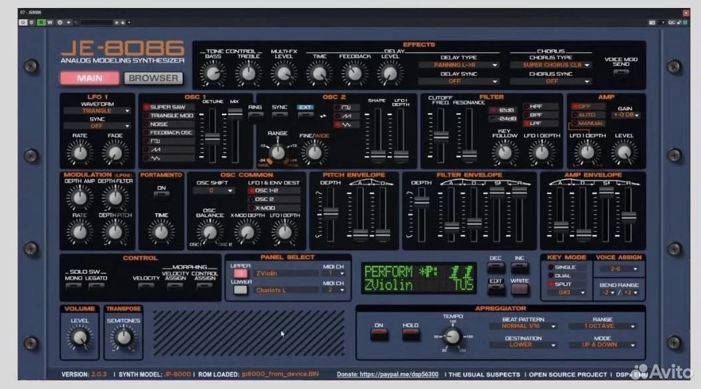Toggle the Arpeggiator HOLD button

[x=410, y=334]
